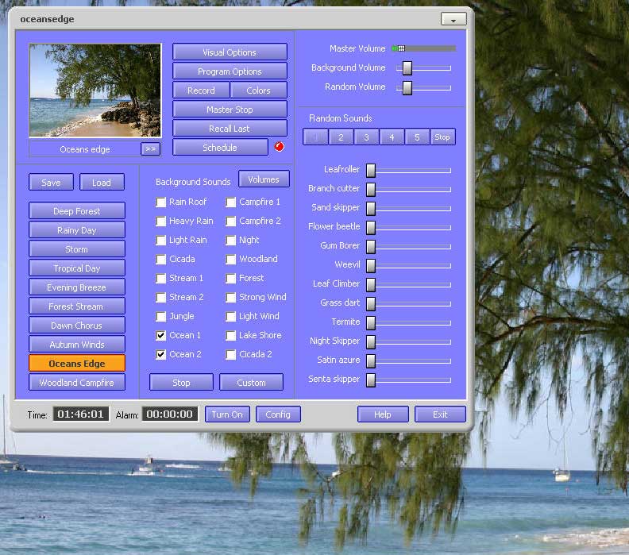Click the Master Volume slider
The image size is (629, 555).
(x=424, y=48)
